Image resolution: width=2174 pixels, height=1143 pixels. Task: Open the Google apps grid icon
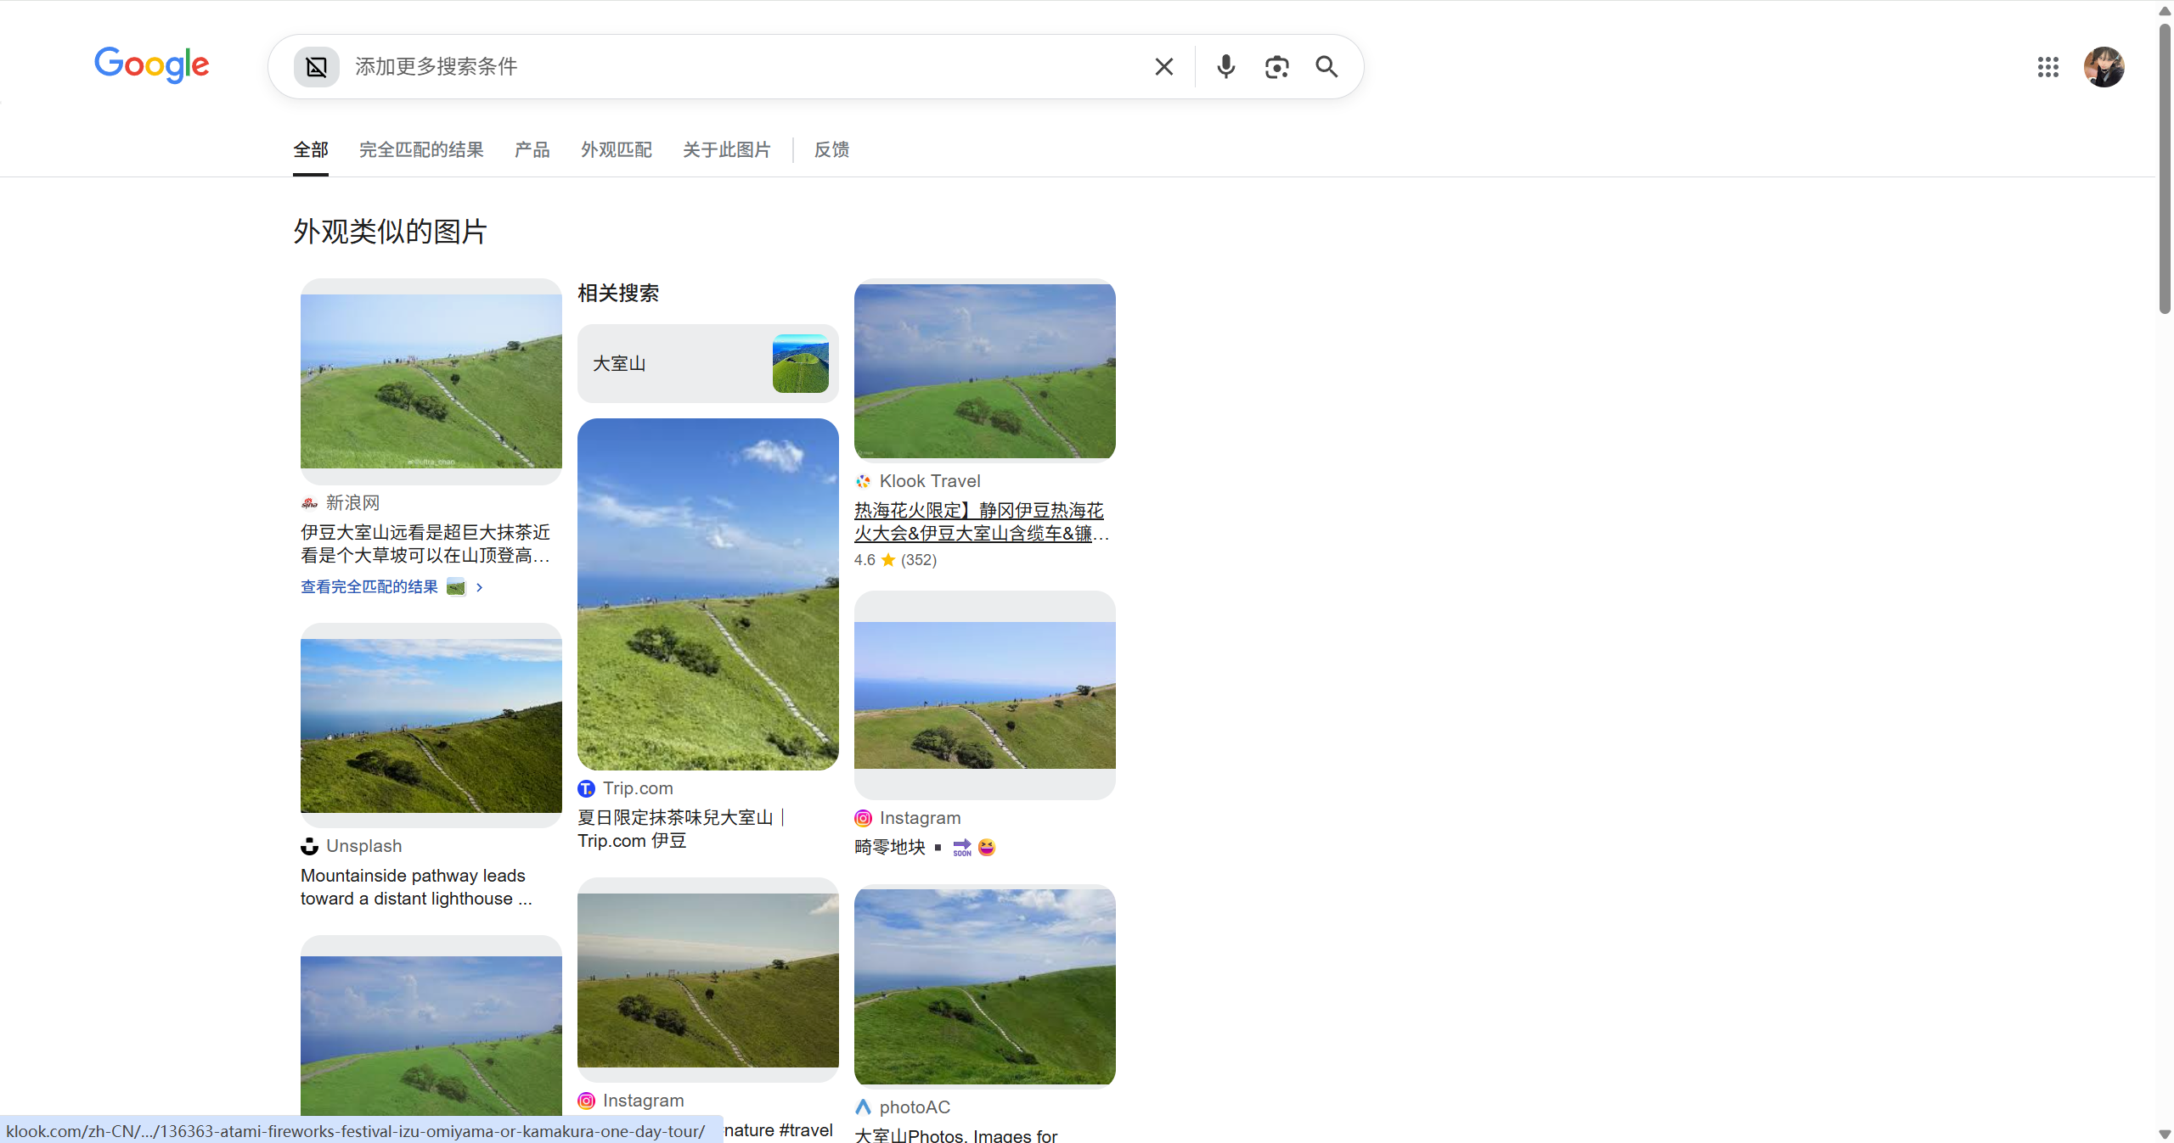coord(2047,67)
